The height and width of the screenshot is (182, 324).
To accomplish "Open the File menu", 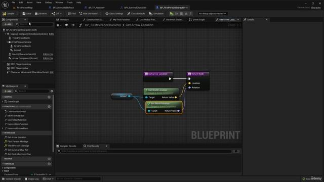I will coord(14,3).
